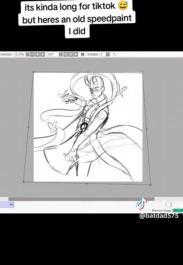The width and height of the screenshot is (183, 265).
Task: Click the 8% progress bar at bottom left
Action: 7,204
